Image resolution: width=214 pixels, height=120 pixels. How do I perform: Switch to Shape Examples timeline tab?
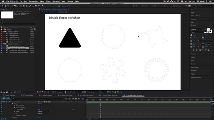point(10,95)
